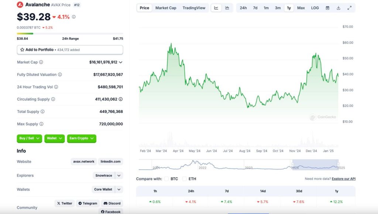This screenshot has width=378, height=214.
Task: Open the Facebook community link
Action: [111, 211]
